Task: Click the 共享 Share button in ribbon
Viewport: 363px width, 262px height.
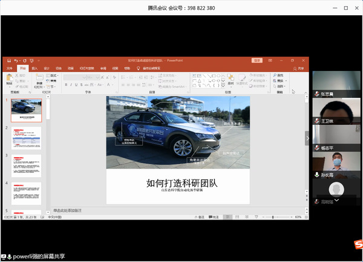Action: click(298, 69)
